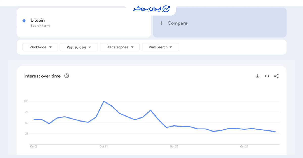Download the Interest over time data

(257, 76)
